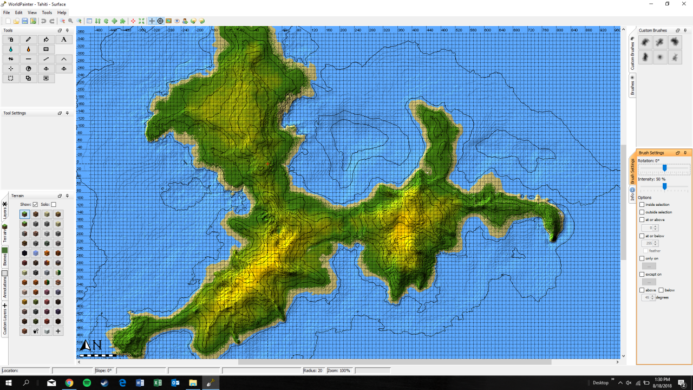
Task: Click the Undo icon on the toolbar
Action: (x=42, y=21)
